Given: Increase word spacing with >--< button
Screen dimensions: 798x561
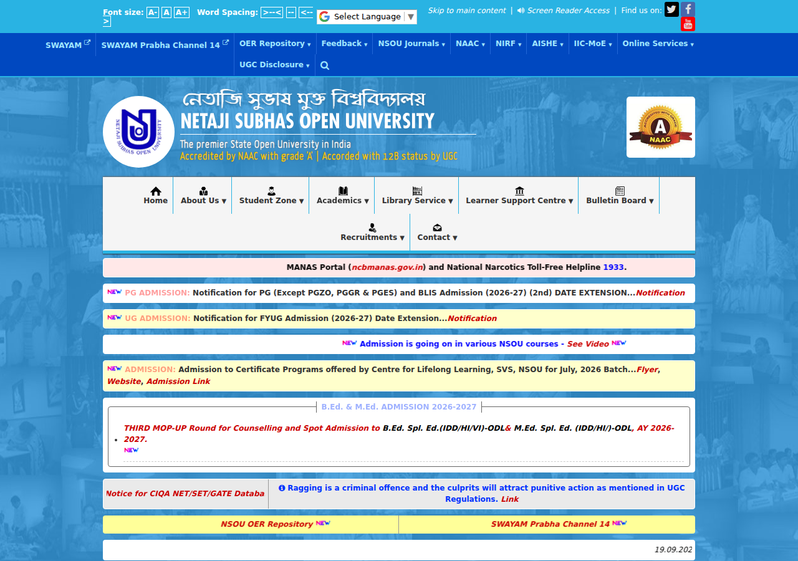Looking at the screenshot, I should 272,12.
